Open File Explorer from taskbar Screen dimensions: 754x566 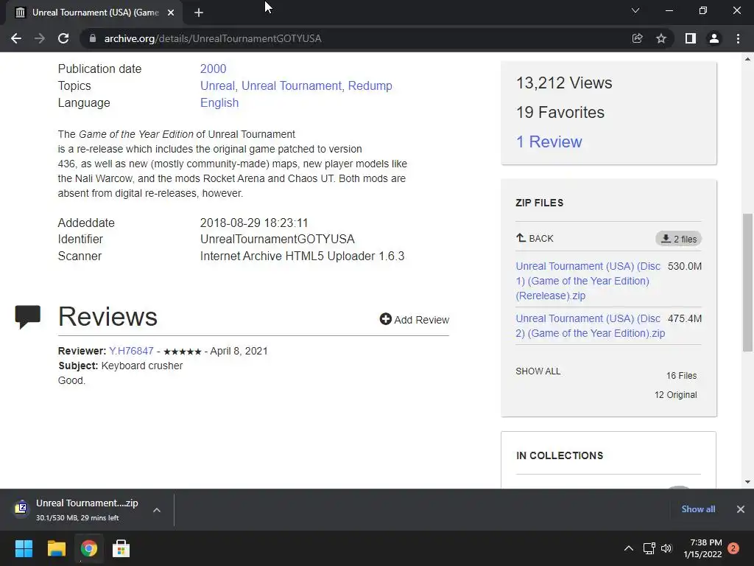(x=56, y=548)
